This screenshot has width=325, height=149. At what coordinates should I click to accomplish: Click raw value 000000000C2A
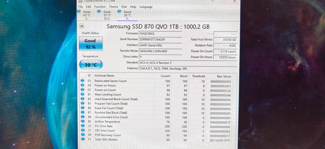click(220, 91)
